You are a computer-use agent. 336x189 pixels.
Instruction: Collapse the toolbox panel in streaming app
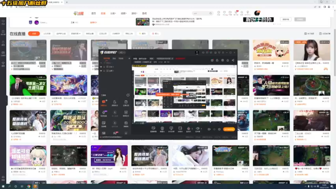[x=128, y=95]
